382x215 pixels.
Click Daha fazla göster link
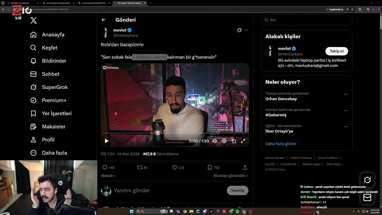click(x=281, y=144)
